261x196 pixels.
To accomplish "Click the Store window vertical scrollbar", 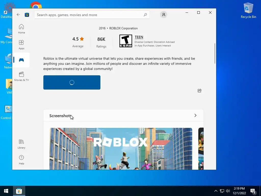I will click(x=215, y=53).
